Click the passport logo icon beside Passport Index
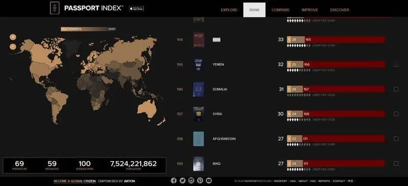The width and height of the screenshot is (408, 186). [x=55, y=8]
